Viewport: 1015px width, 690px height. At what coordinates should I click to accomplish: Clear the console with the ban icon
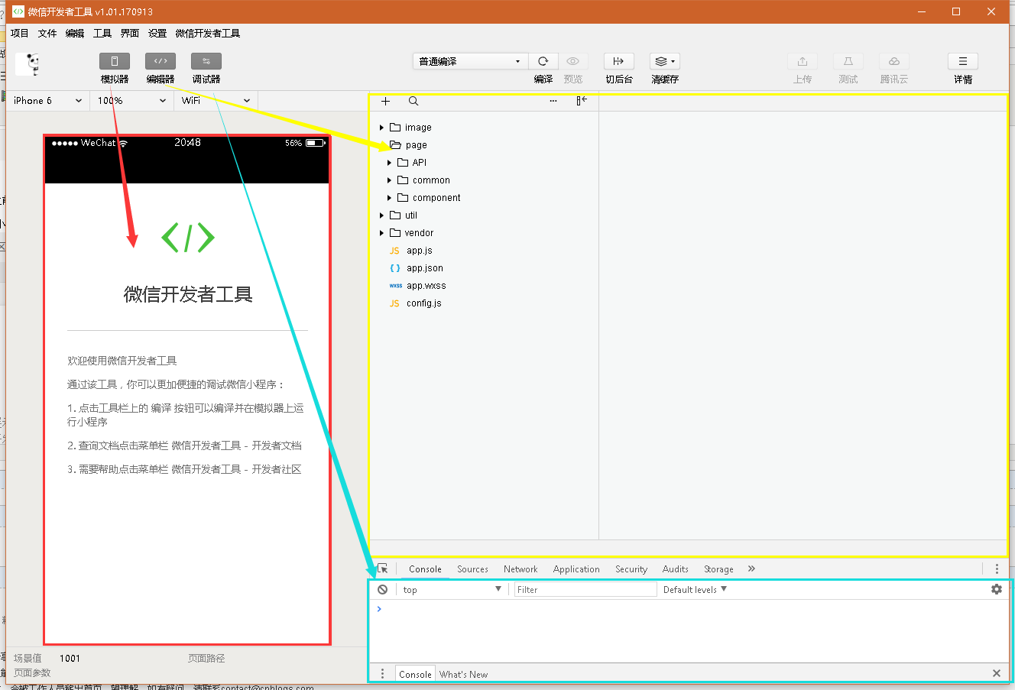click(383, 590)
